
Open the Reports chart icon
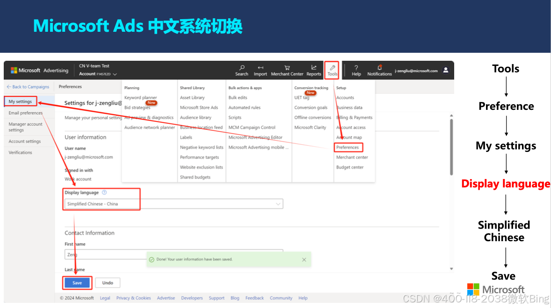313,70
